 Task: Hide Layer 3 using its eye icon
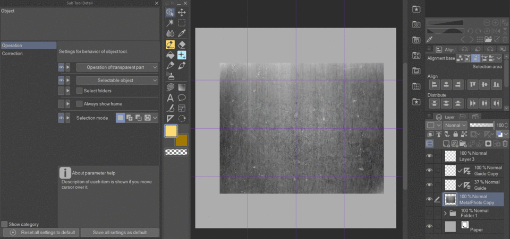point(429,156)
